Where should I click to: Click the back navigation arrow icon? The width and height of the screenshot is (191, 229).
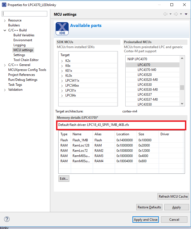(165, 14)
